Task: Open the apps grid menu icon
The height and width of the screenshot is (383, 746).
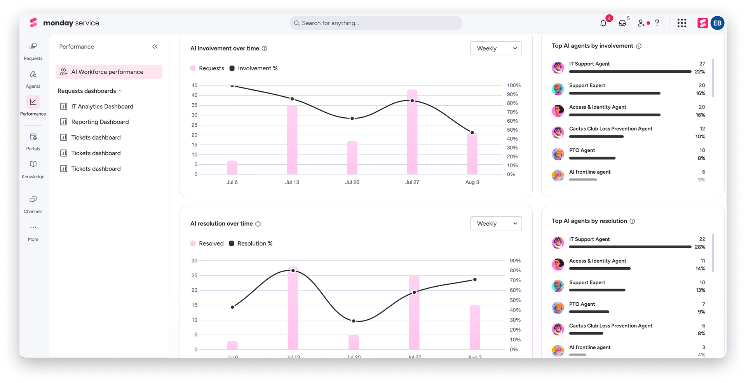Action: pos(682,23)
